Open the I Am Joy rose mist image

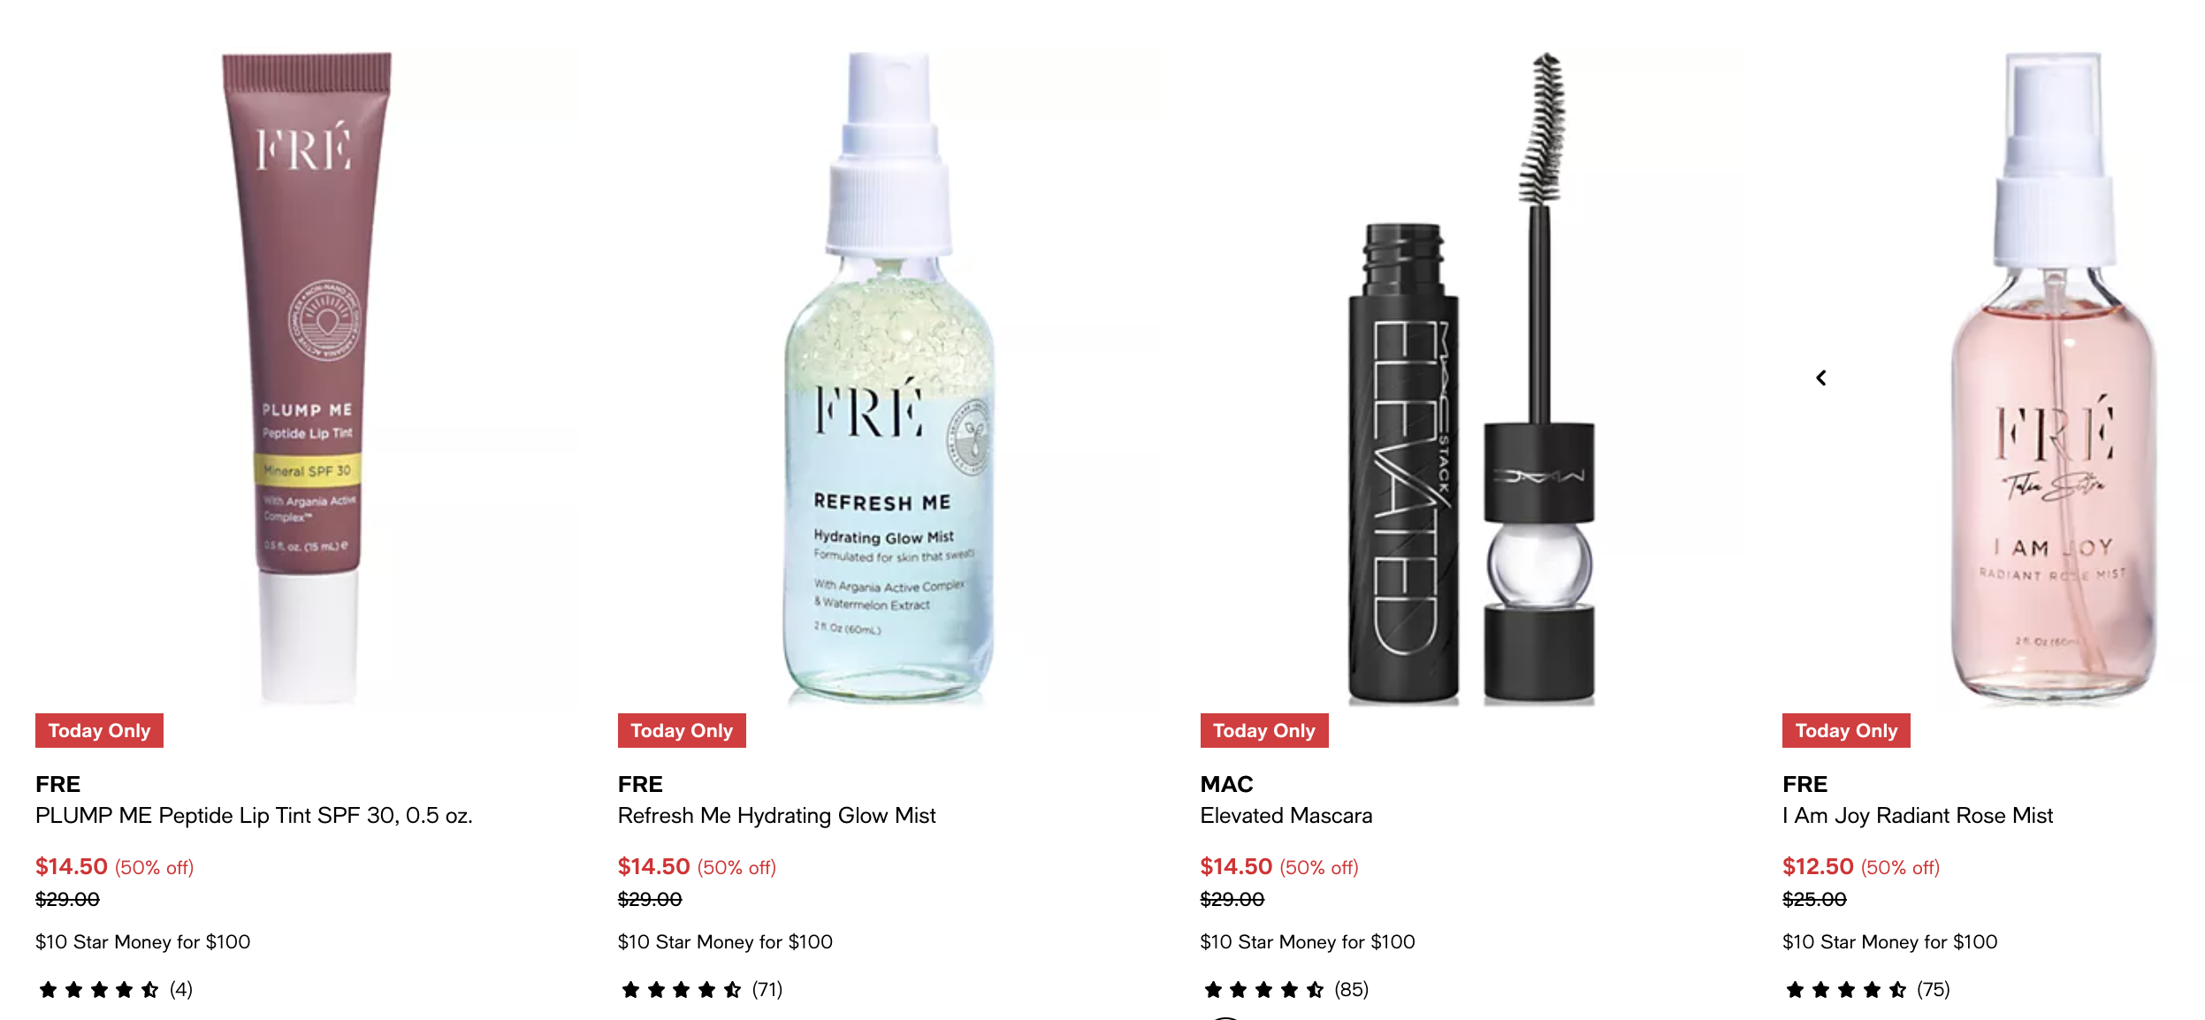coord(2053,377)
